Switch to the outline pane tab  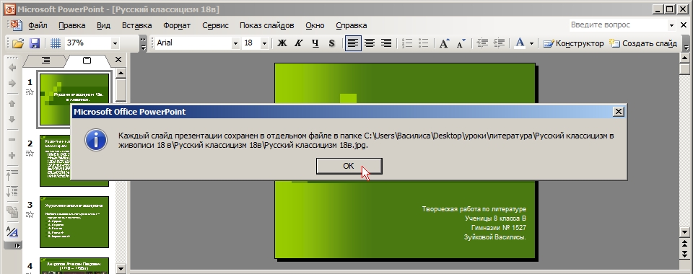click(x=45, y=60)
